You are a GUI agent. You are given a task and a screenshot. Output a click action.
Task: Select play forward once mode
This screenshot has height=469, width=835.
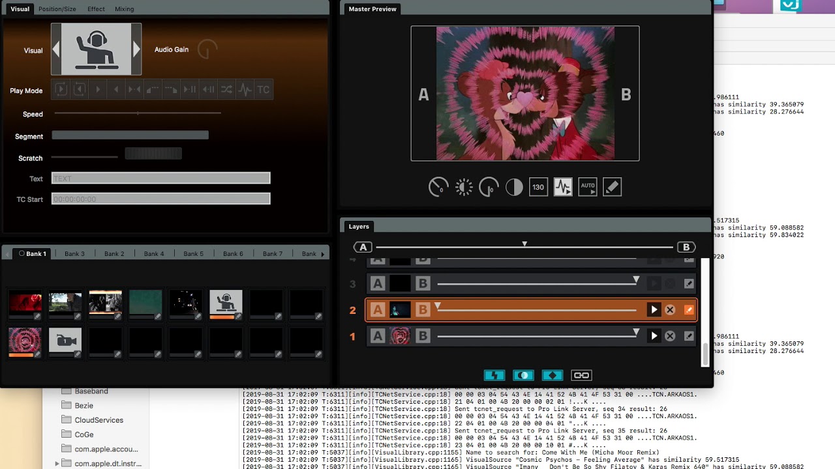pyautogui.click(x=98, y=89)
